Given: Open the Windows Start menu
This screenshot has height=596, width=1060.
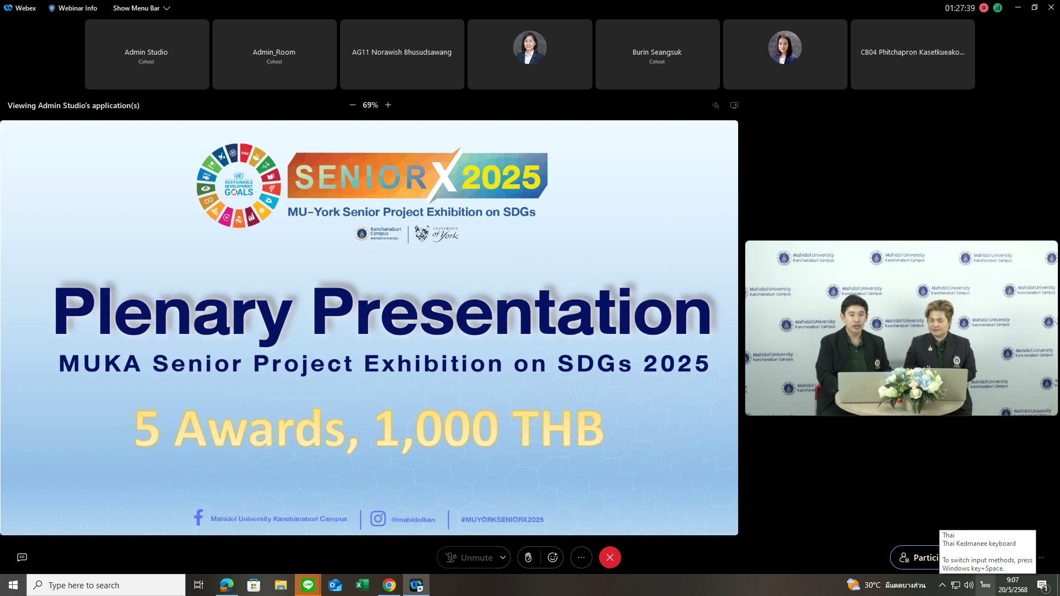Looking at the screenshot, I should pyautogui.click(x=13, y=585).
